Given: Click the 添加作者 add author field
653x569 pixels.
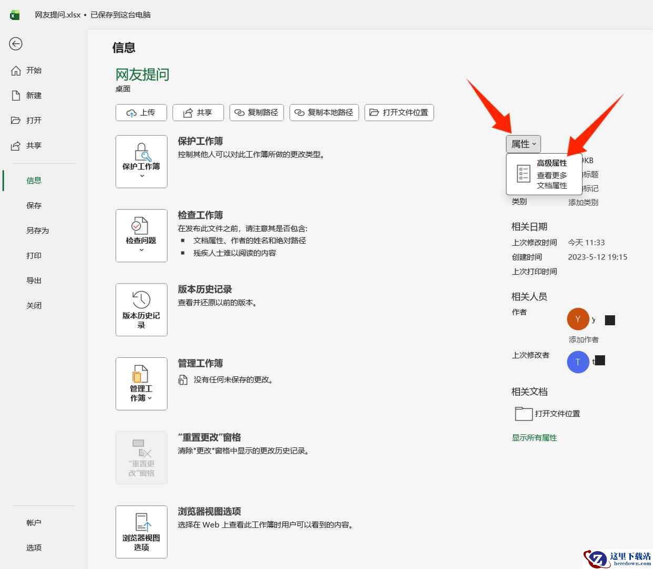Looking at the screenshot, I should pos(584,340).
